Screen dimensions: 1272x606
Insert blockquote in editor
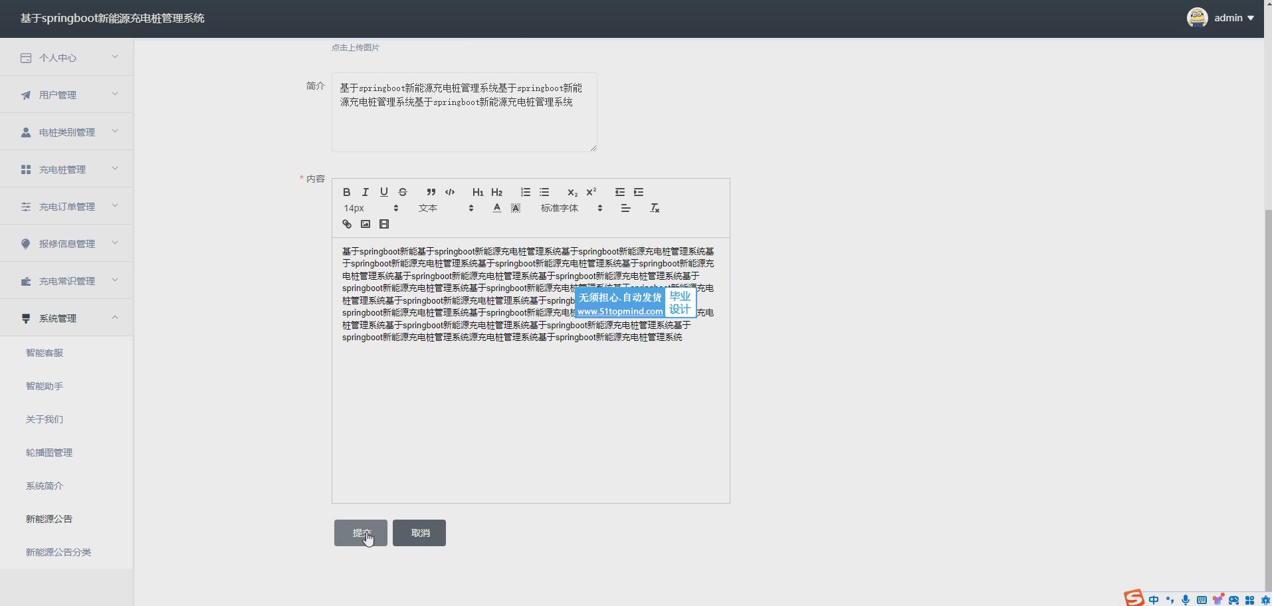coord(431,192)
